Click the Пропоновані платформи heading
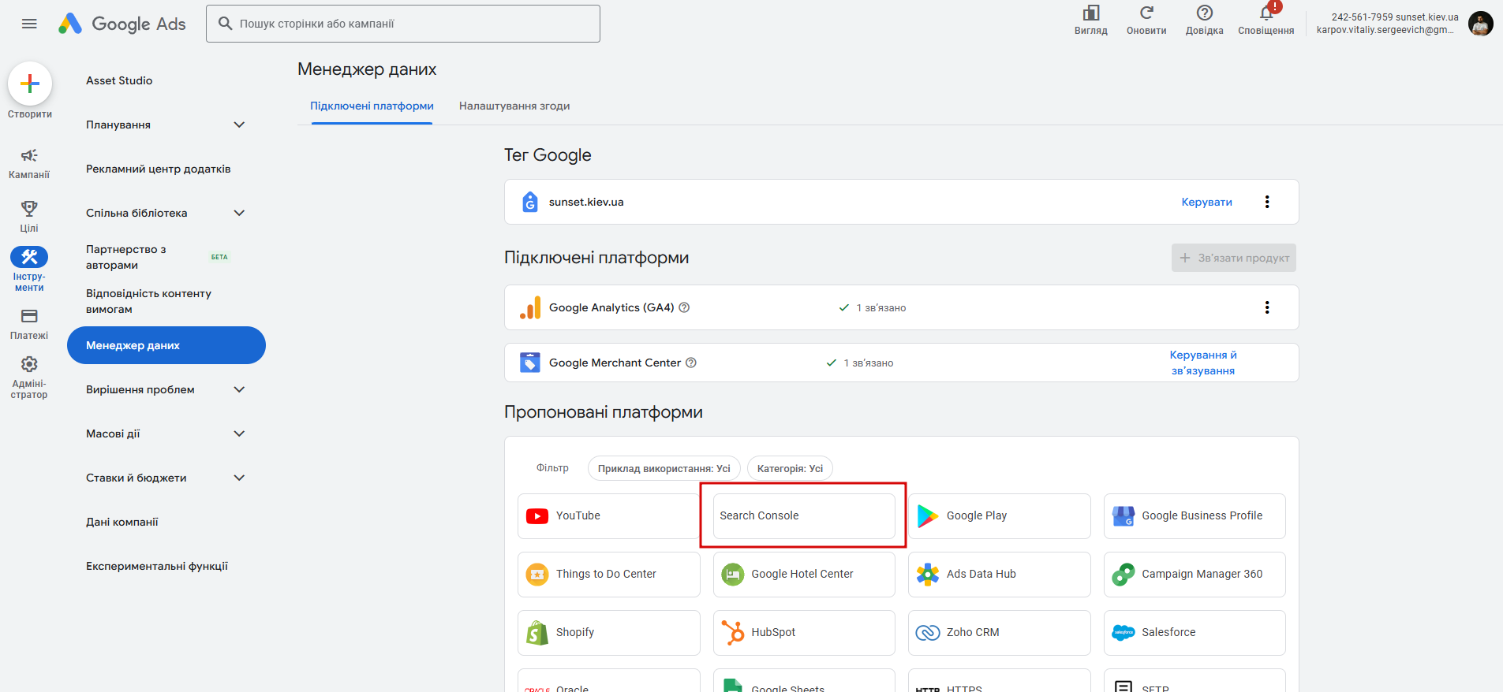The height and width of the screenshot is (692, 1503). (x=604, y=412)
